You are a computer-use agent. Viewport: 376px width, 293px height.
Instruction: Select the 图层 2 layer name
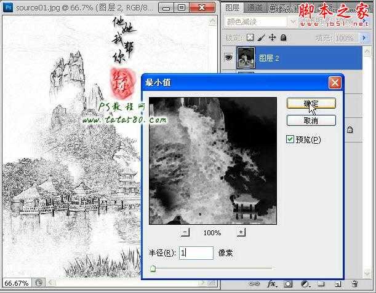tap(269, 58)
